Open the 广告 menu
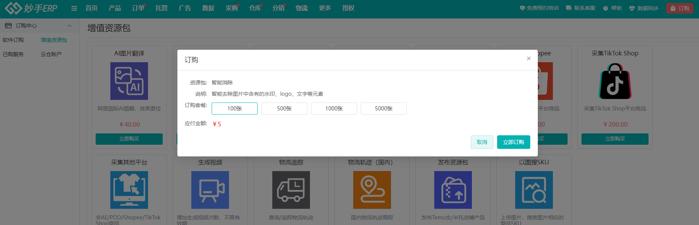699x225 pixels. tap(185, 8)
